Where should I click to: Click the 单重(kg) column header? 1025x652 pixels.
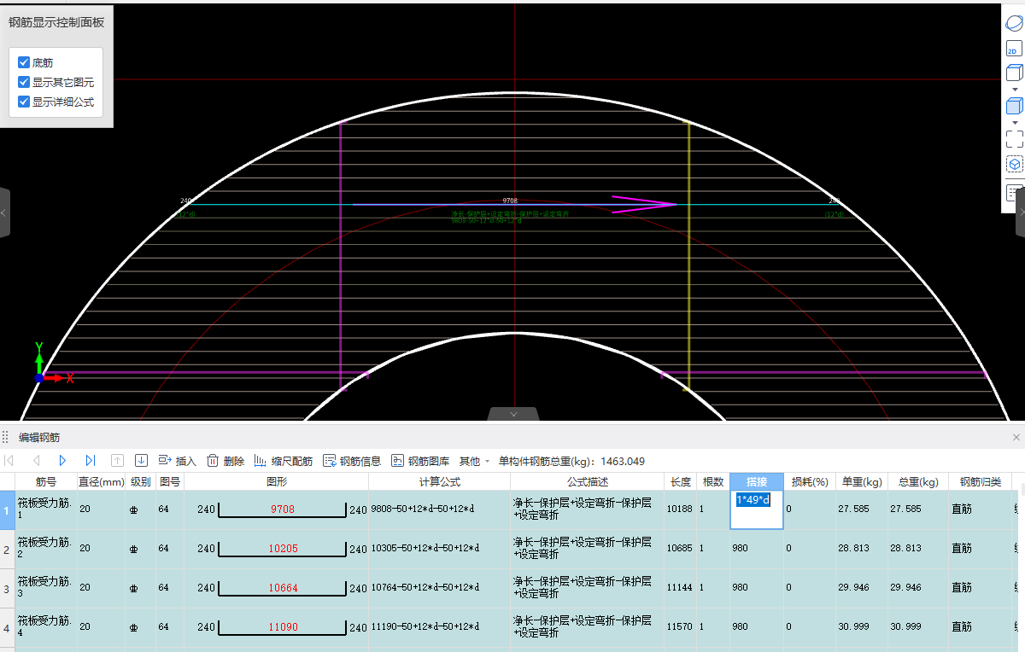coord(861,482)
